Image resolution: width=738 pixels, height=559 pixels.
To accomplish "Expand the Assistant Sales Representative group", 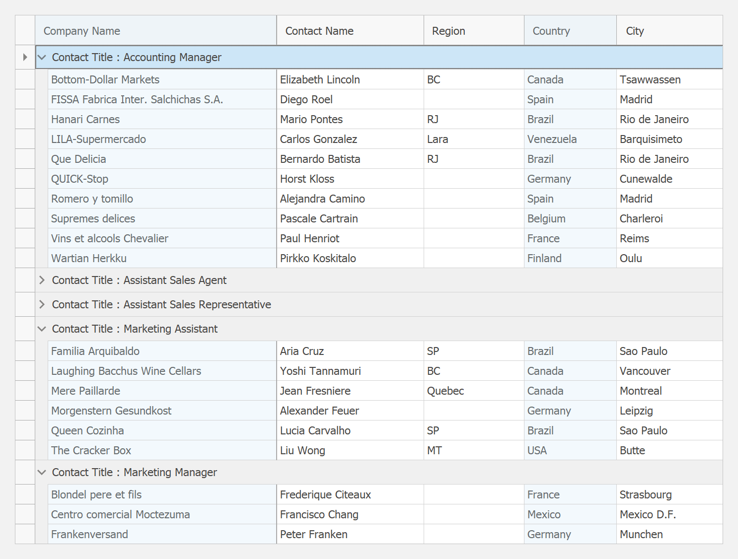I will coord(42,305).
